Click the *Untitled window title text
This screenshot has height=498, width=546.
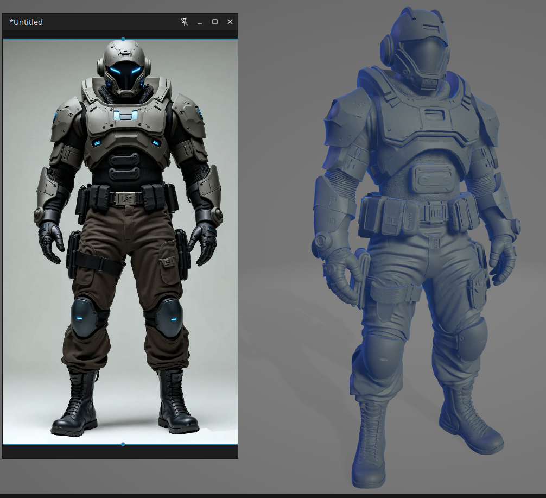(x=26, y=22)
